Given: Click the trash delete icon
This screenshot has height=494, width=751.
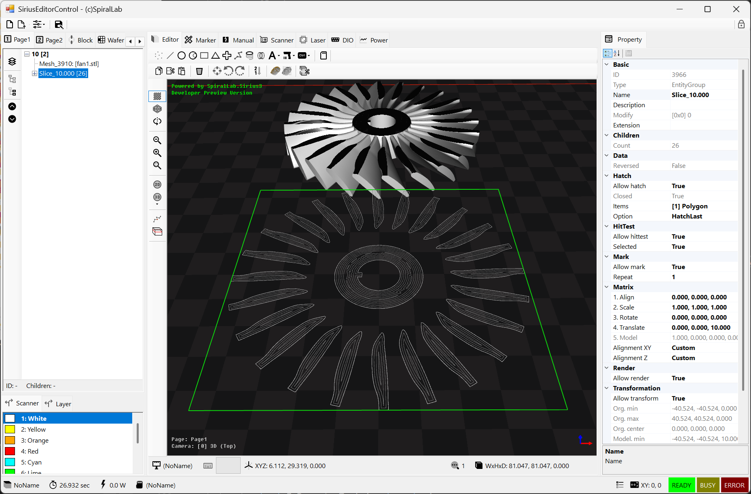Looking at the screenshot, I should tap(199, 71).
